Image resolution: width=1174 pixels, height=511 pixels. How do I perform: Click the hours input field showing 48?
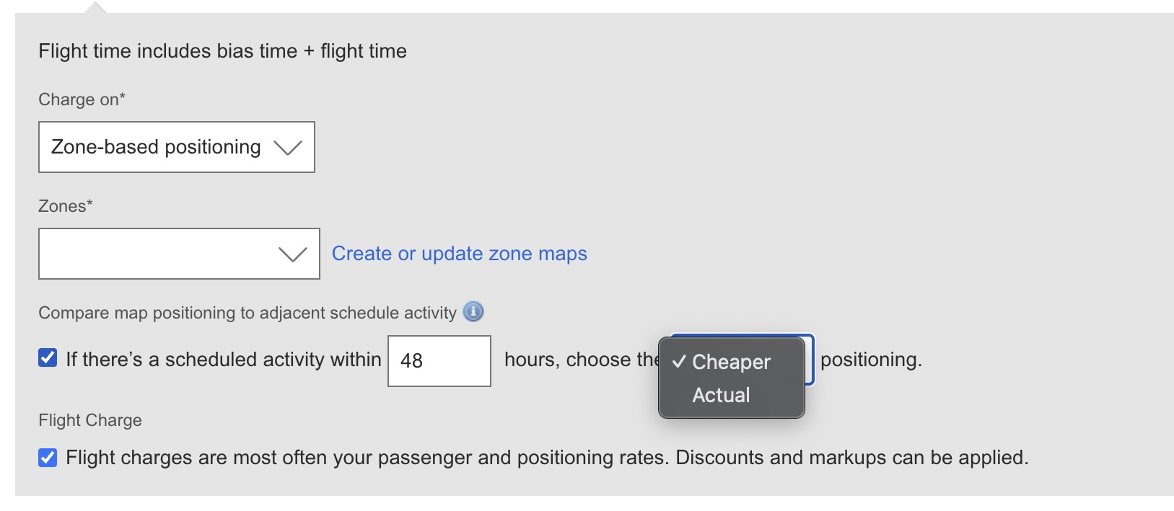click(x=439, y=361)
